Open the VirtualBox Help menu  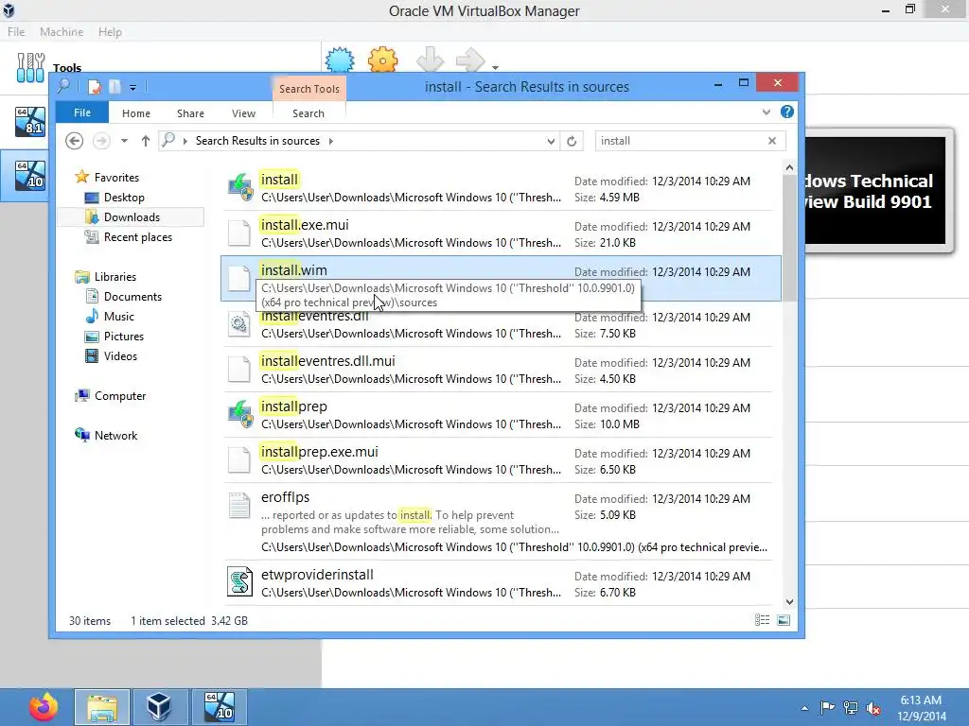[x=110, y=32]
